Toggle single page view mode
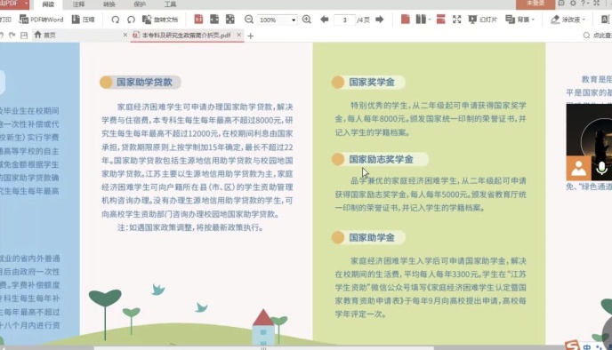 [x=405, y=20]
